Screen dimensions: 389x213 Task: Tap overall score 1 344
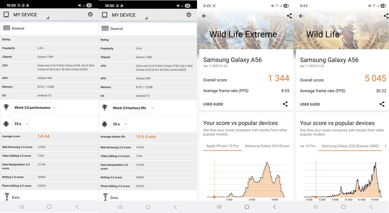pos(278,78)
